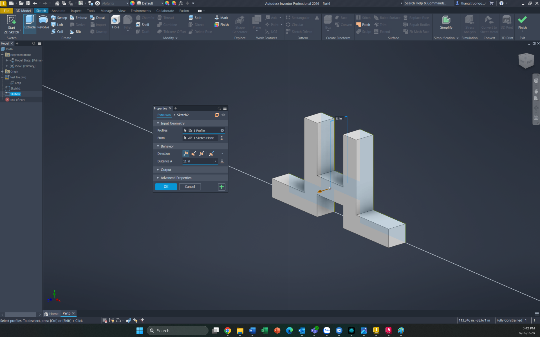The image size is (540, 337).
Task: Open the Decal tool
Action: pyautogui.click(x=97, y=18)
